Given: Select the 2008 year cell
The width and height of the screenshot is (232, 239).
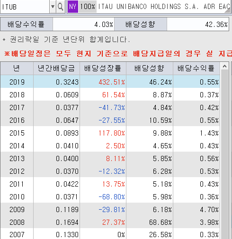Looking at the screenshot, I should 17,222.
